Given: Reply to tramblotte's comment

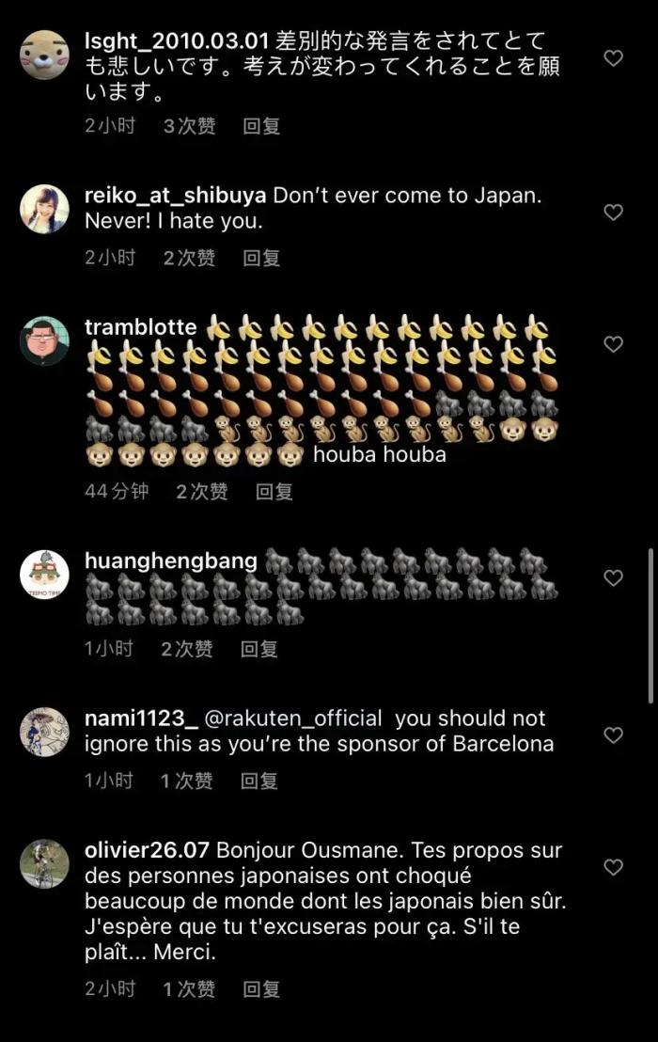Looking at the screenshot, I should pos(274,491).
